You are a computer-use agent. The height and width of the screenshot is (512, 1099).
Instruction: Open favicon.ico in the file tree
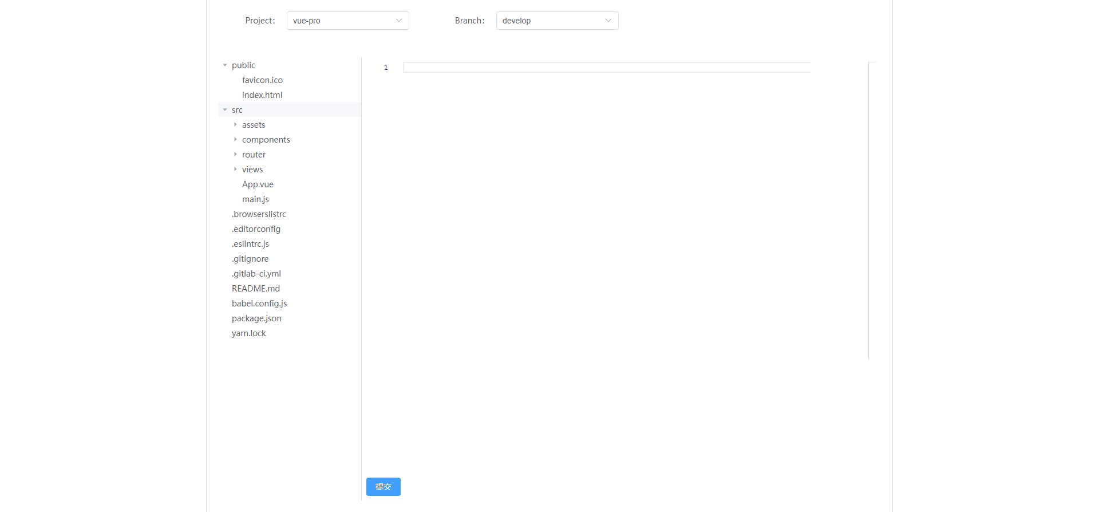262,80
